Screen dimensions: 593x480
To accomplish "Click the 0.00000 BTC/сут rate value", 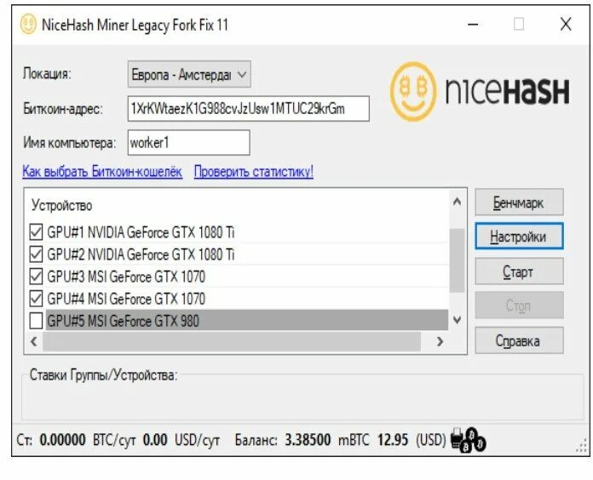I will tap(88, 440).
